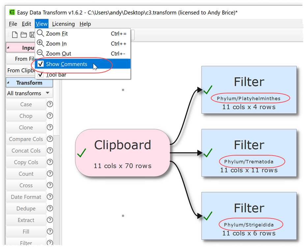Choose Zoom Out menu entry
Viewport: 304px width, 247px height.
pos(83,53)
